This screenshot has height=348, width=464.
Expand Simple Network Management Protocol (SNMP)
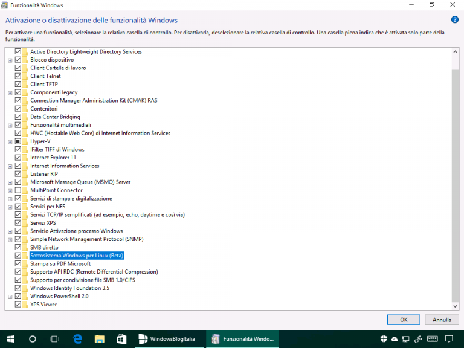(x=10, y=240)
